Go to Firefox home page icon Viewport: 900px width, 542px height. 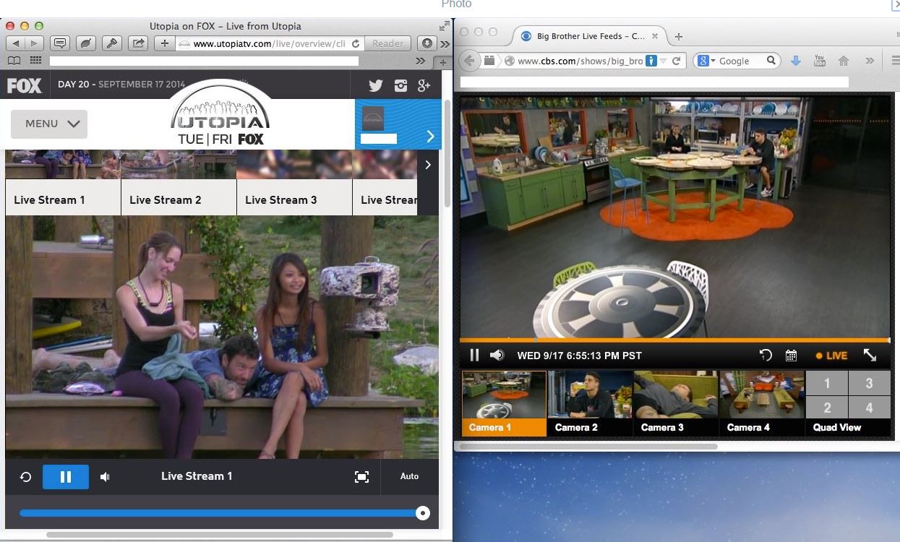tap(844, 61)
